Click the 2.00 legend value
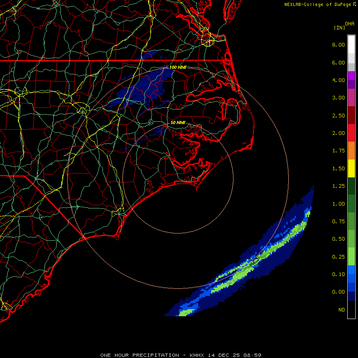 tap(339, 133)
